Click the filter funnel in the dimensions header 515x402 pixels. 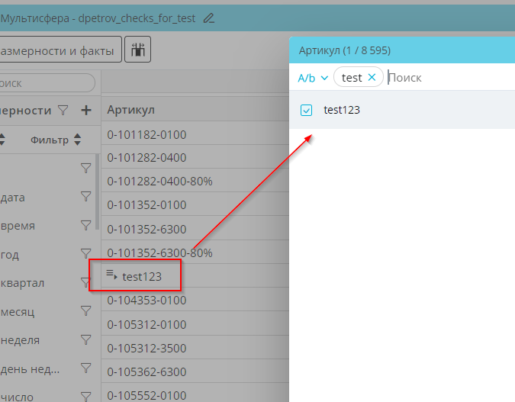(x=63, y=111)
